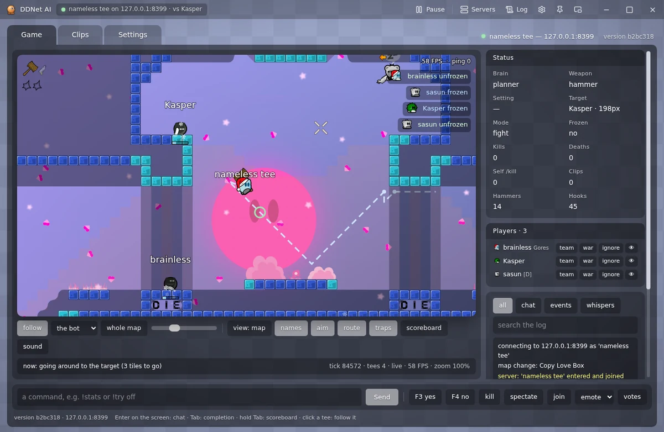
Task: Click the kill button
Action: pyautogui.click(x=489, y=397)
